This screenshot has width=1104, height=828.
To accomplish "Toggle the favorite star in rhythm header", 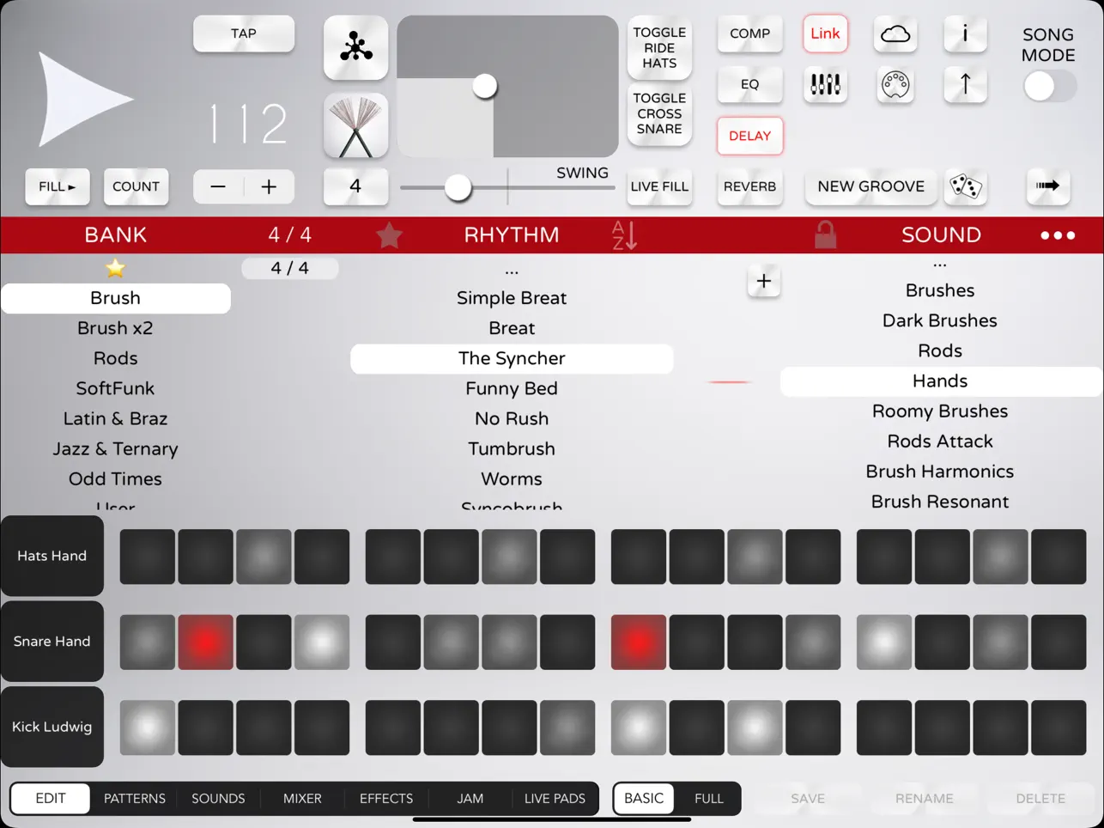I will [389, 234].
